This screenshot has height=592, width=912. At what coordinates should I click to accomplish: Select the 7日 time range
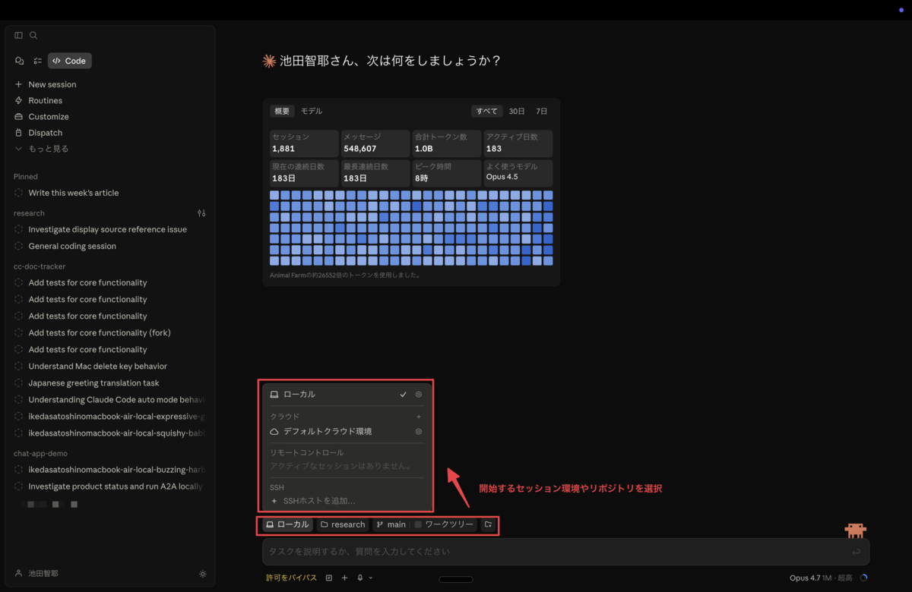coord(542,111)
